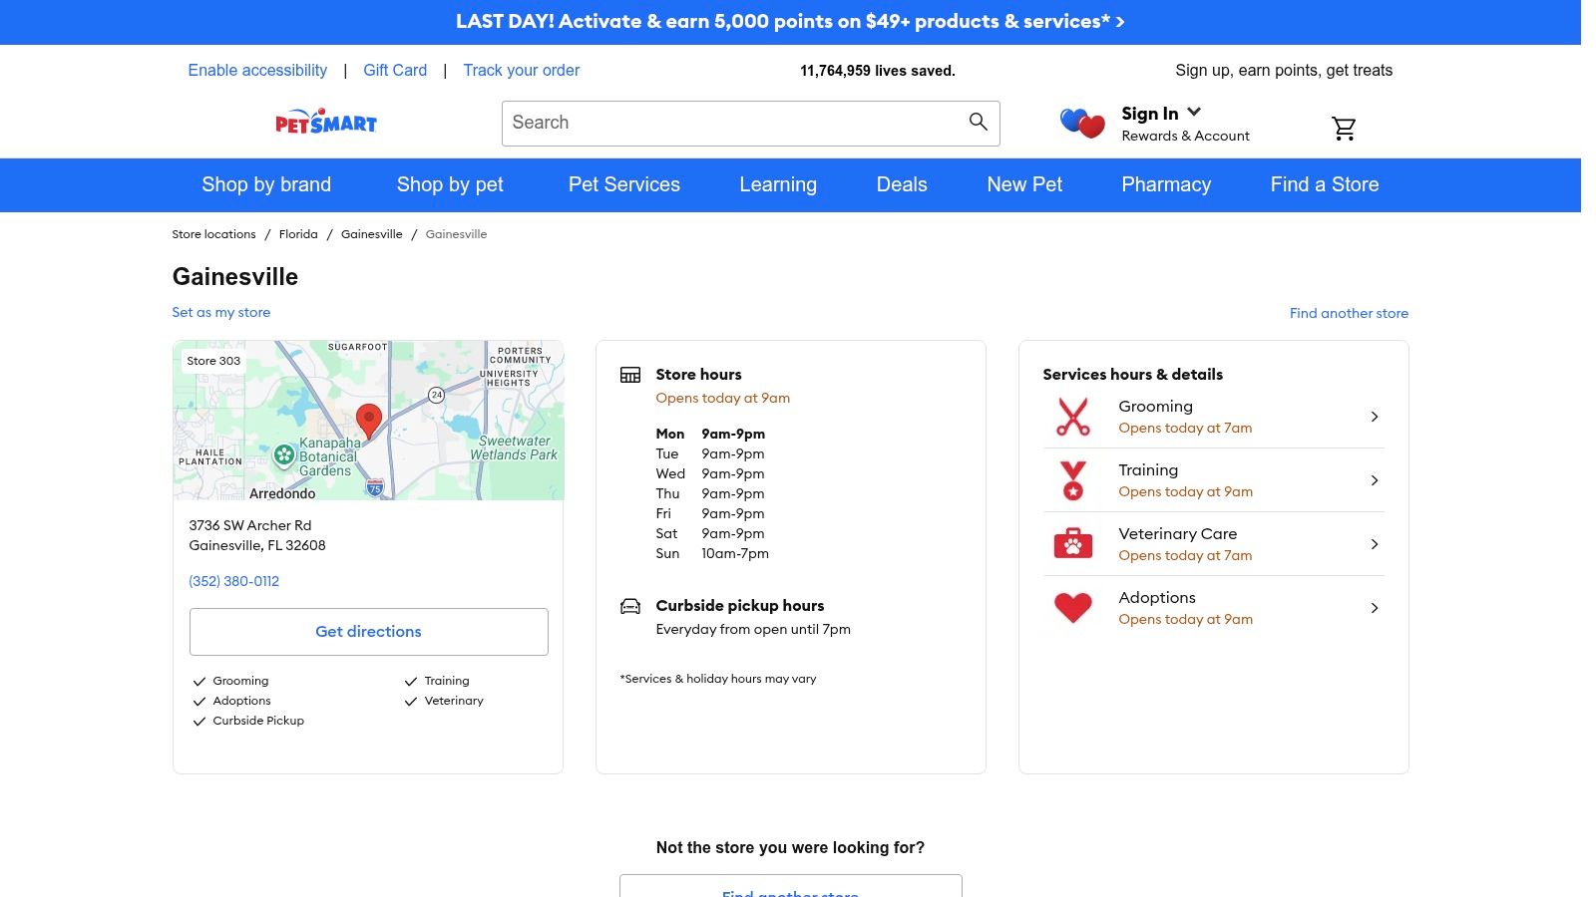The width and height of the screenshot is (1596, 897).
Task: Expand the Grooming service chevron
Action: pos(1375,417)
